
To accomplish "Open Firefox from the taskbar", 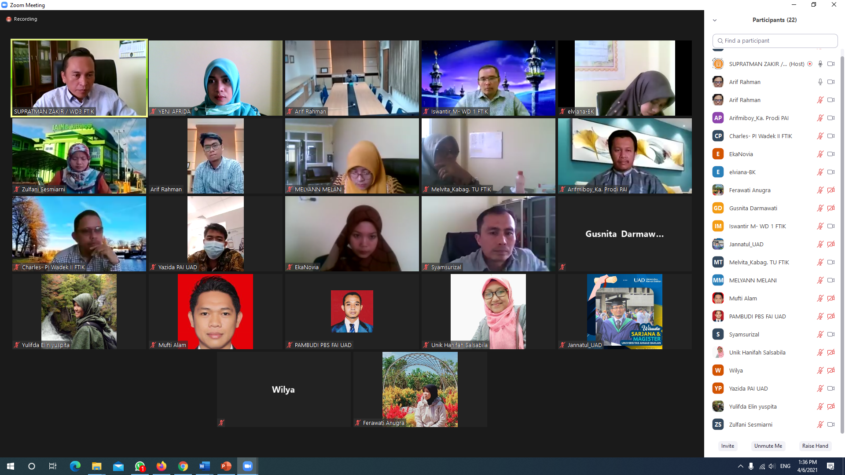I will 162,466.
